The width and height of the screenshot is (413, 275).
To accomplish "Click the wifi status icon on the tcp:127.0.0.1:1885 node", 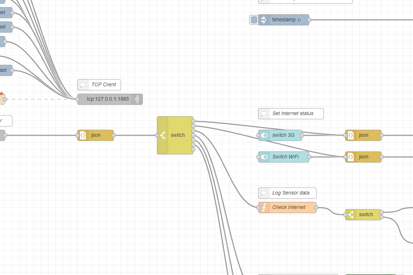I will coord(137,99).
